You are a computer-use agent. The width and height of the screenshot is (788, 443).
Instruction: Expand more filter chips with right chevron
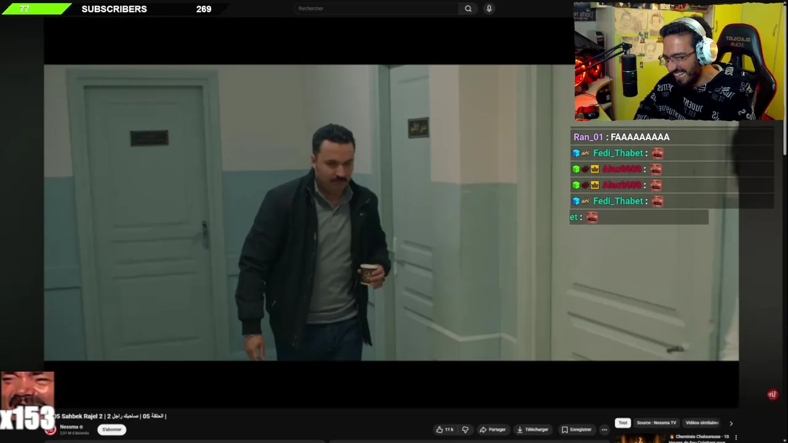click(x=731, y=423)
